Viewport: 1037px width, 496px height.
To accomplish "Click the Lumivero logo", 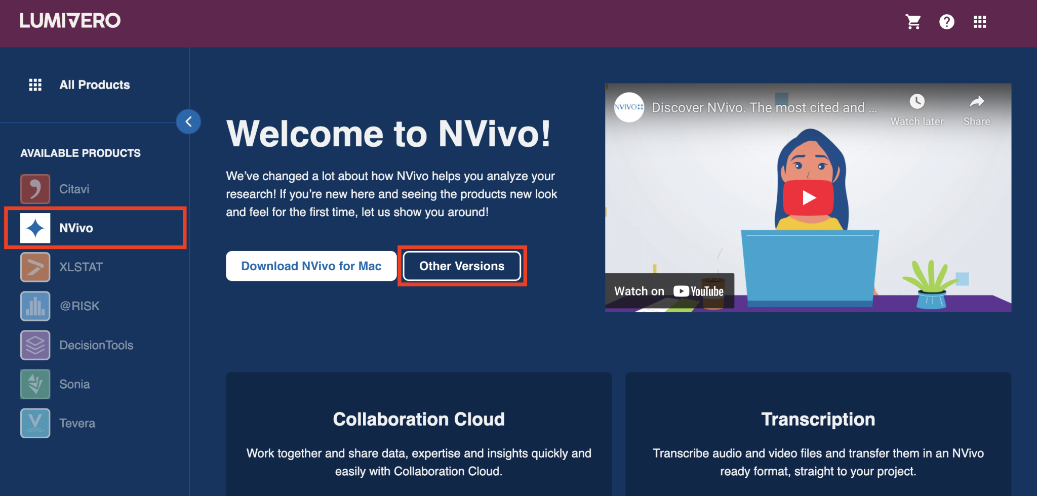I will [x=69, y=20].
